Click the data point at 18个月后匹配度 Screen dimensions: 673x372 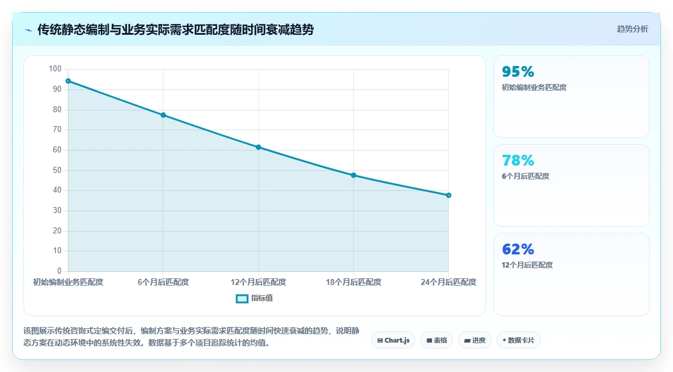click(x=354, y=175)
